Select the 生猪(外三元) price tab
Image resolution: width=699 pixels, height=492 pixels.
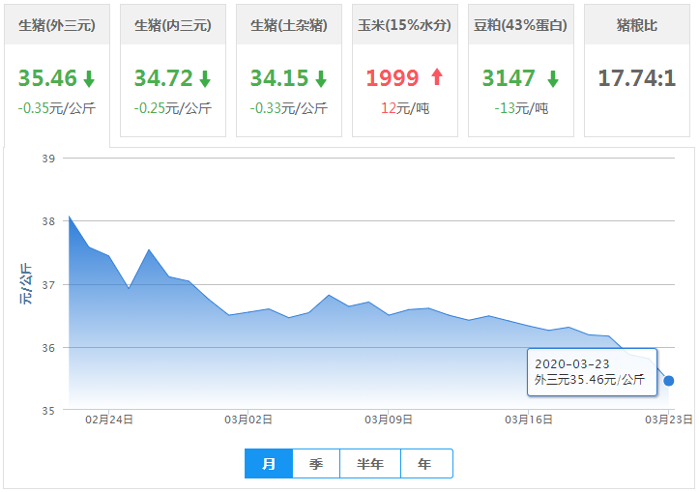click(57, 25)
